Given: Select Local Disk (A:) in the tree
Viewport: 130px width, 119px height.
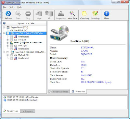Looking at the screenshot, I should tap(21, 30).
